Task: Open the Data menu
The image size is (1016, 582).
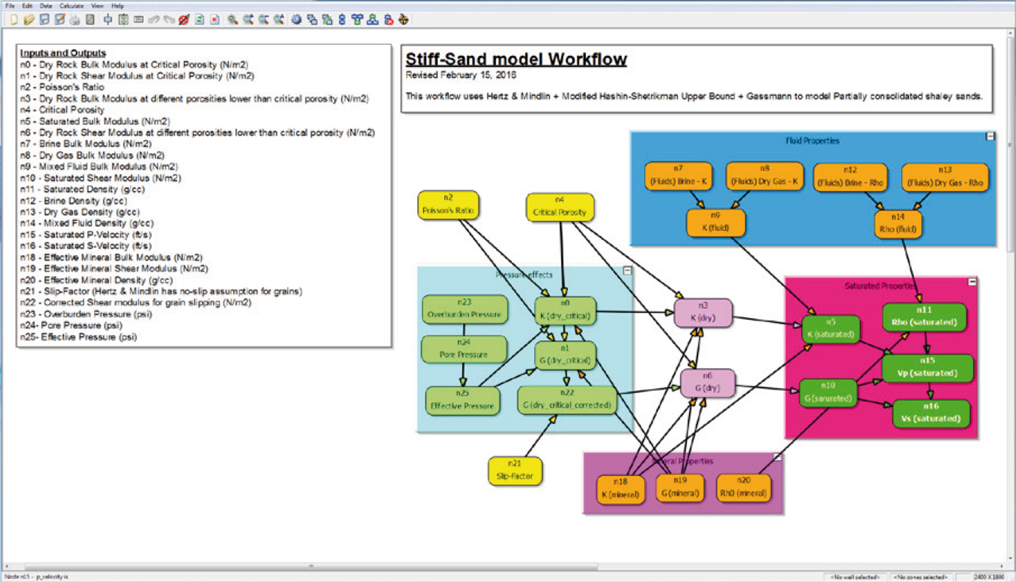Action: click(46, 6)
